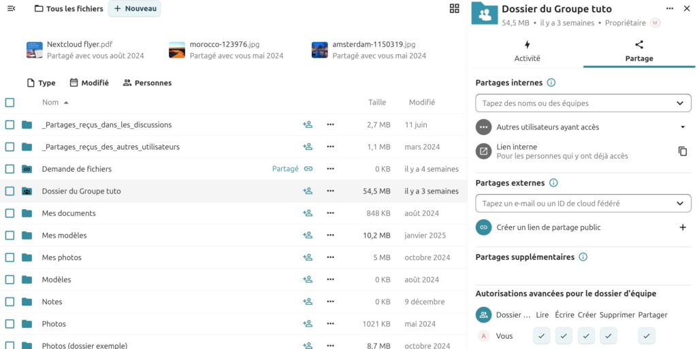Open share for Mes documents
Viewport: 697px width, 349px height.
pyautogui.click(x=308, y=213)
